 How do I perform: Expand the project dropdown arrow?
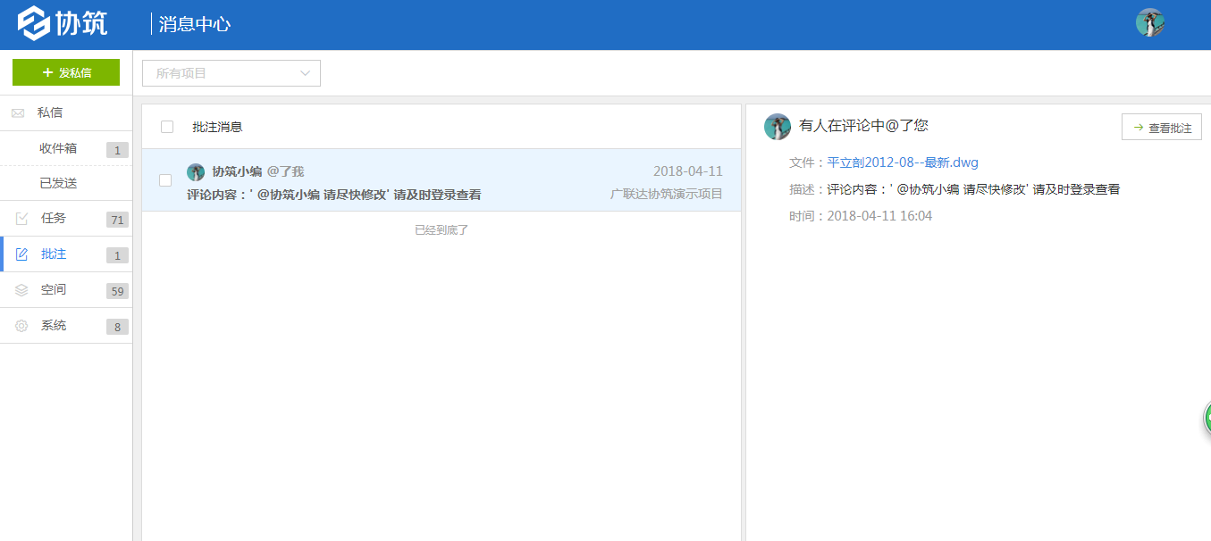tap(305, 72)
